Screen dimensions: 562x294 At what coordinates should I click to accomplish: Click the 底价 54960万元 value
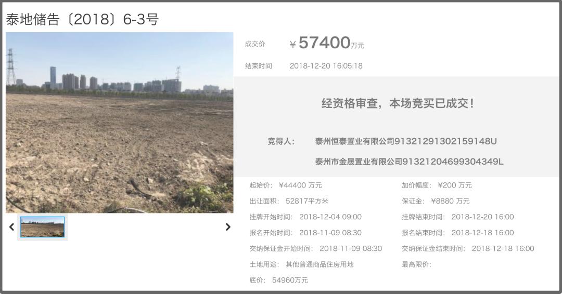click(290, 280)
